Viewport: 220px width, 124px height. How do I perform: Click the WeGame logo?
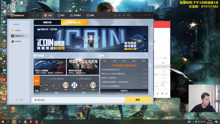pos(17,15)
